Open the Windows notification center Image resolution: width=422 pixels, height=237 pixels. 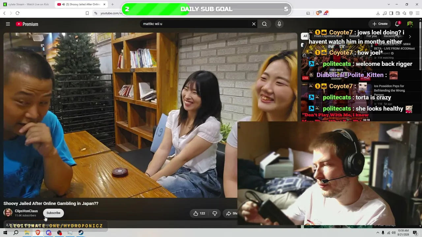click(415, 233)
